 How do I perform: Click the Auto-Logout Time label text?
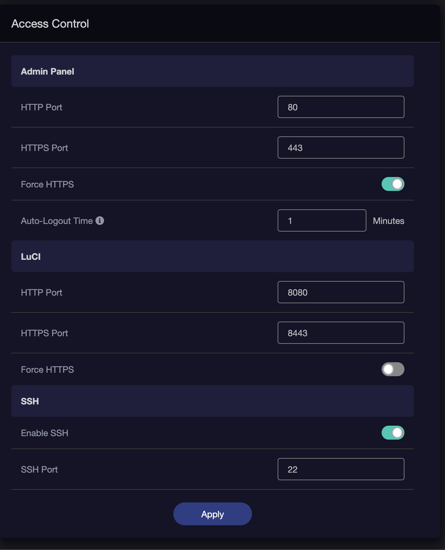(x=57, y=221)
